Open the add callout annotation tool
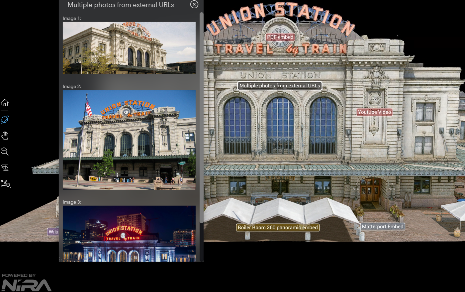The image size is (465, 292). pyautogui.click(x=5, y=183)
